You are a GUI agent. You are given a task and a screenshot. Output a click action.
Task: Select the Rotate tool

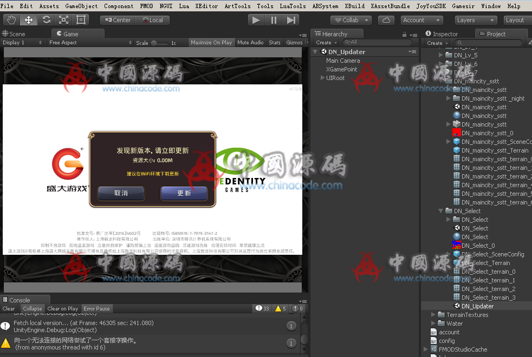[46, 20]
